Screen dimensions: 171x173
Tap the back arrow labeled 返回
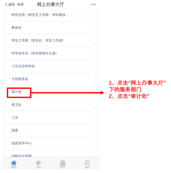10,5
